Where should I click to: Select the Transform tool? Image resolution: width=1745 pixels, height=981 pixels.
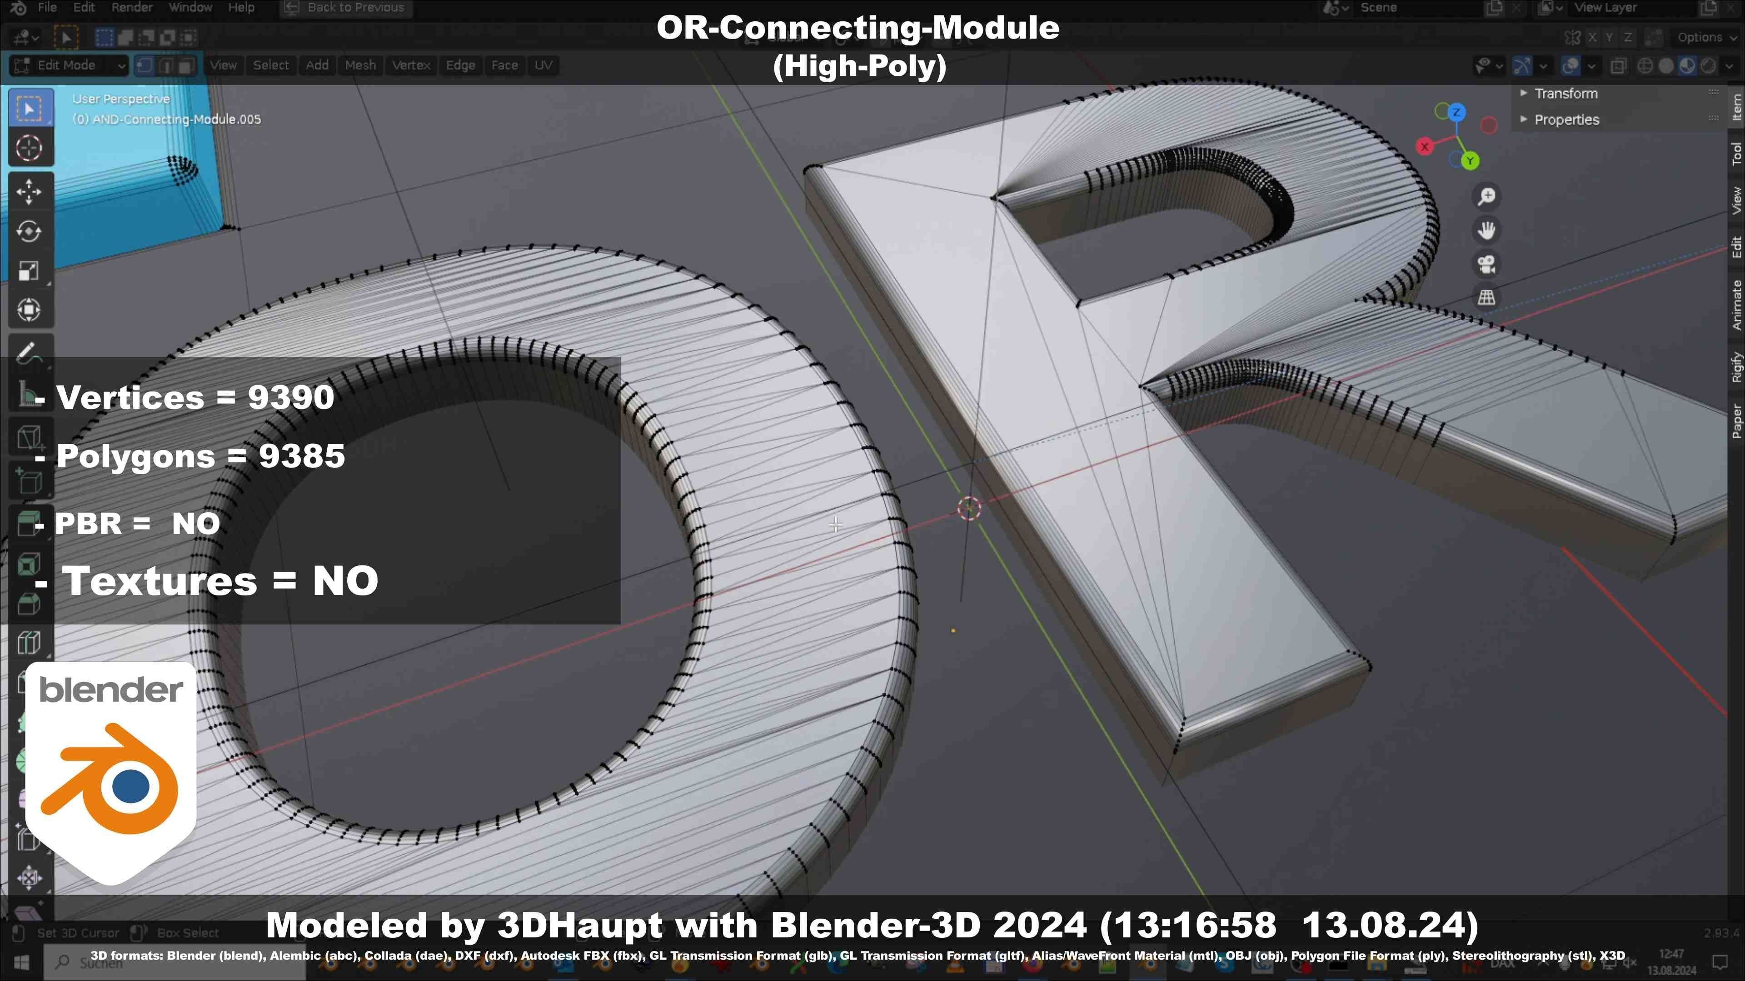pos(29,310)
